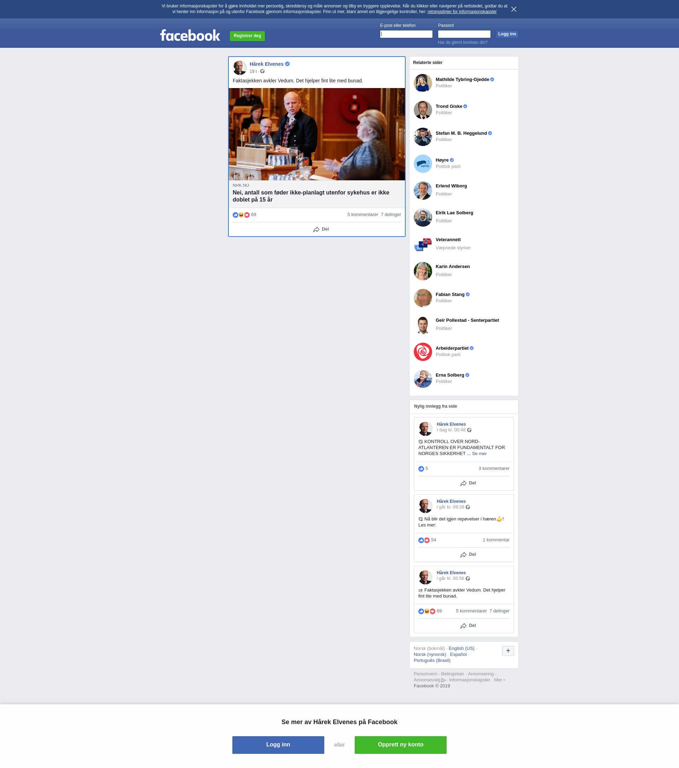
Task: Open timestamp i går kl. 09:28
Action: 450,507
